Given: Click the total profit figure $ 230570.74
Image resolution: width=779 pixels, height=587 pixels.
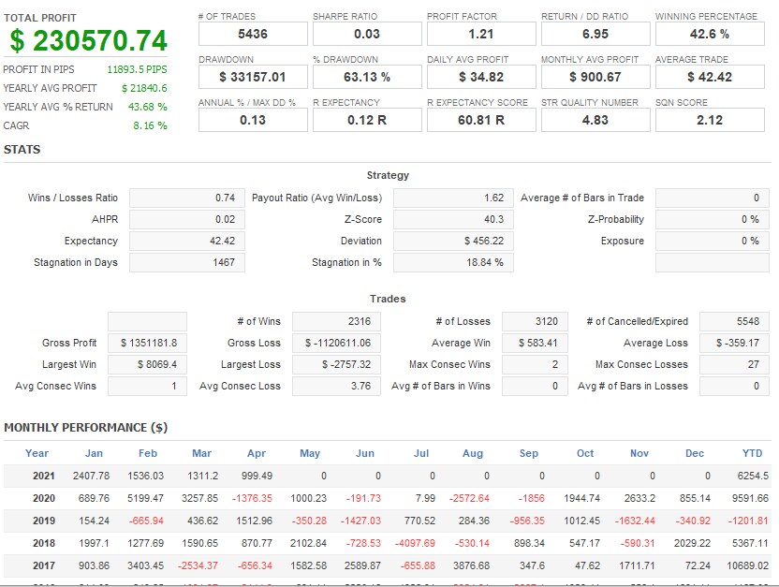Looking at the screenshot, I should click(88, 40).
